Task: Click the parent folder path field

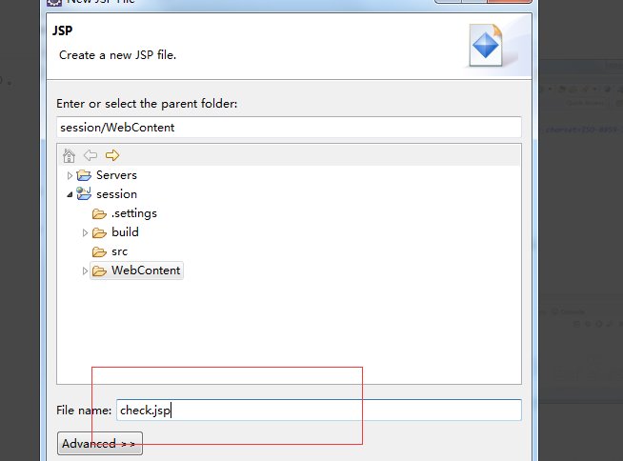Action: [x=289, y=127]
